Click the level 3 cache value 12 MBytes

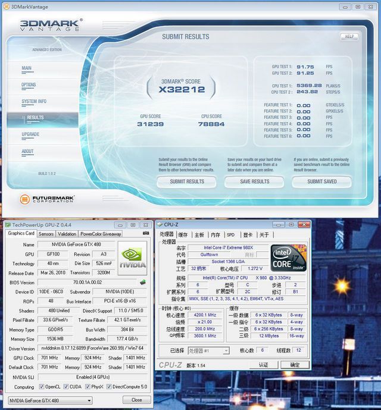tap(268, 336)
